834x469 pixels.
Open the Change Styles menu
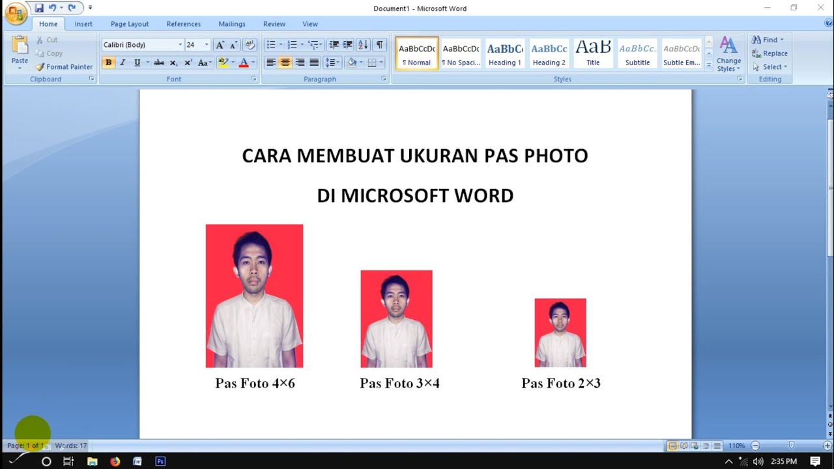[x=728, y=54]
